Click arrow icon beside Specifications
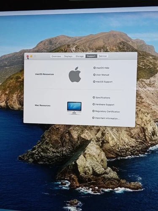 [94, 97]
